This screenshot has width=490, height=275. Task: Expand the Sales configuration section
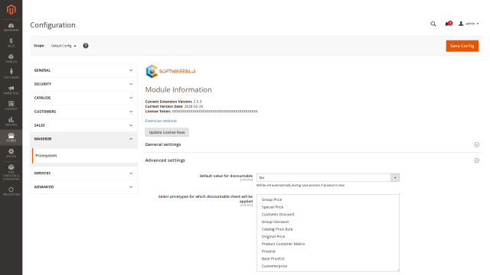(83, 125)
